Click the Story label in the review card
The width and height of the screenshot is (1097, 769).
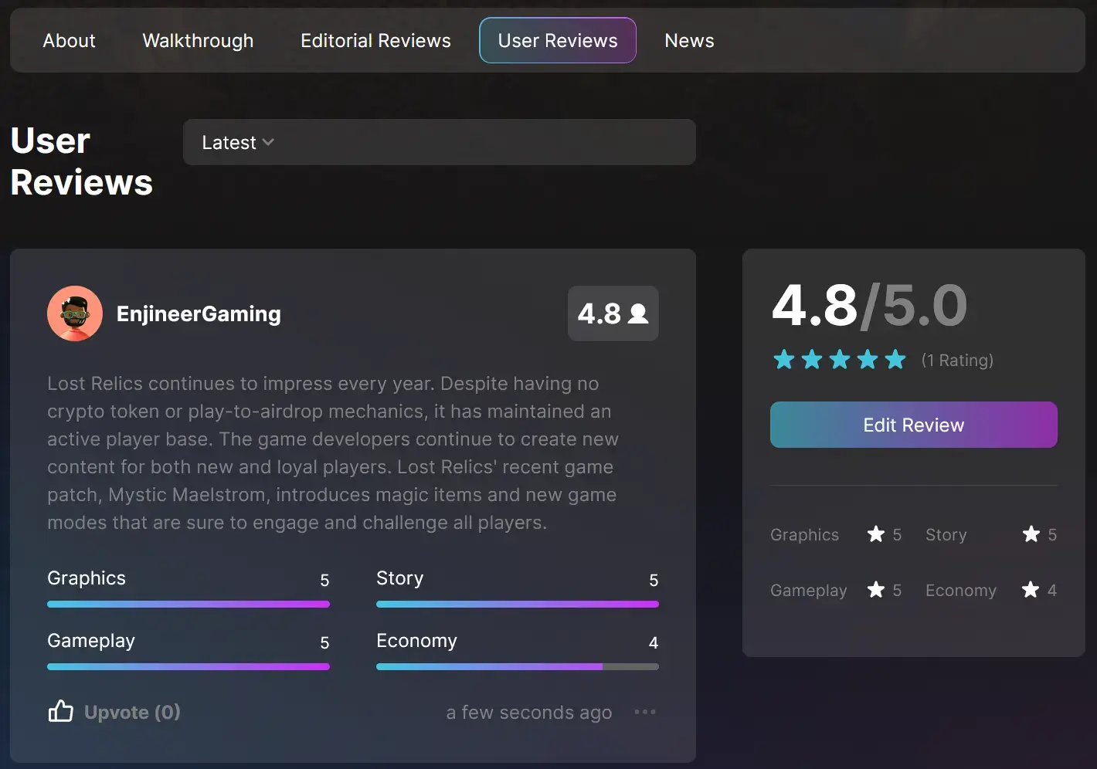point(399,578)
